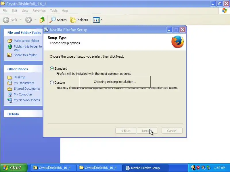
Task: Click the folder icon in Explorer title bar
Action: click(x=3, y=3)
